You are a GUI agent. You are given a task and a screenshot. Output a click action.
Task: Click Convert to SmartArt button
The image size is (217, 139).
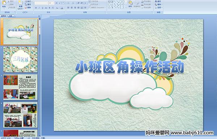point(97,8)
